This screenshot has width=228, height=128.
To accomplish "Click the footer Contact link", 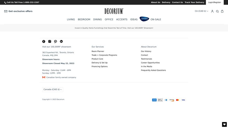I will coord(144,55).
